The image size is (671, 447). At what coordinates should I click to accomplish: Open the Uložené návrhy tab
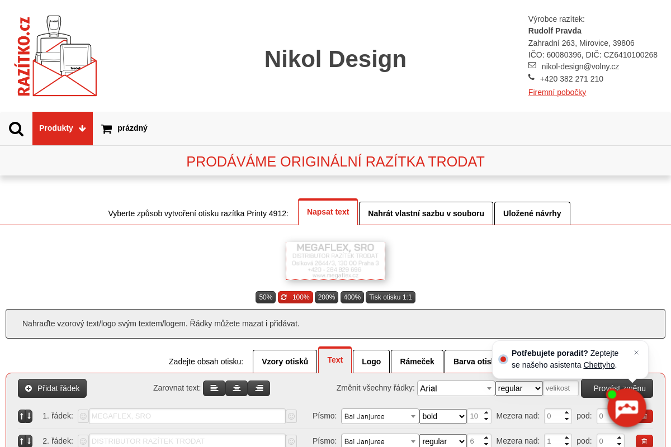tap(532, 213)
